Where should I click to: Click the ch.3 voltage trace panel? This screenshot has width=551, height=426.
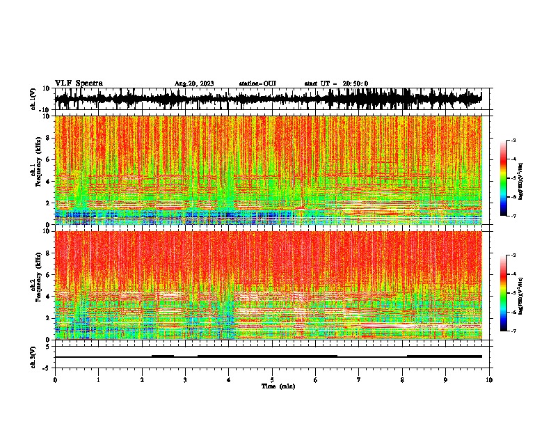[273, 357]
